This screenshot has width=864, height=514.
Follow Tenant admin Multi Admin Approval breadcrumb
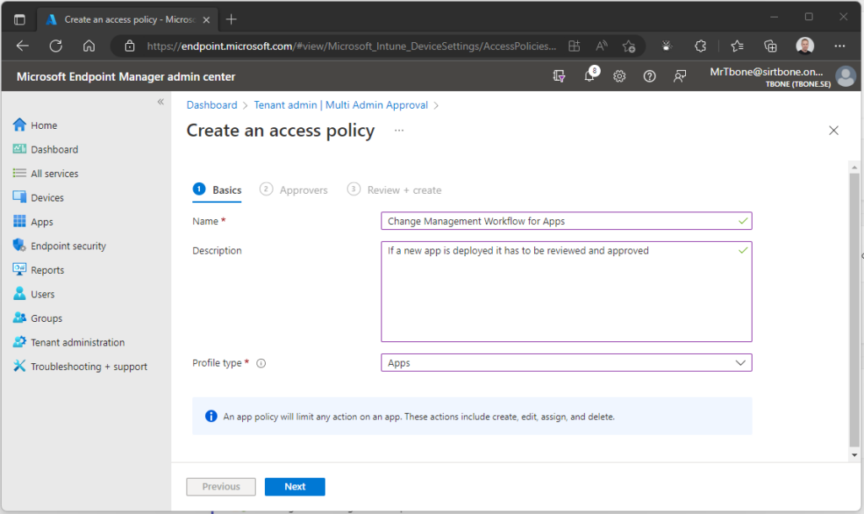(341, 105)
